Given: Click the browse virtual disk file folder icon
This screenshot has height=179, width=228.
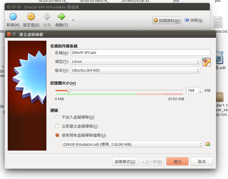Looking at the screenshot, I should click(x=208, y=144).
